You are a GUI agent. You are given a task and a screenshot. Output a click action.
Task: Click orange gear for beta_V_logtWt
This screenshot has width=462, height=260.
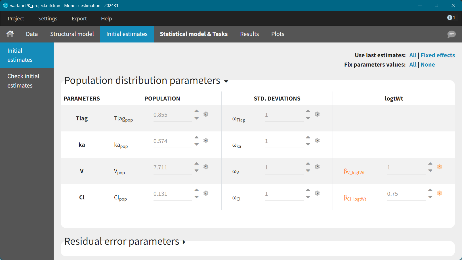point(439,167)
